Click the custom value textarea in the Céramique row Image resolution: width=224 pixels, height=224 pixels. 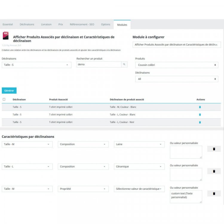[186, 174]
